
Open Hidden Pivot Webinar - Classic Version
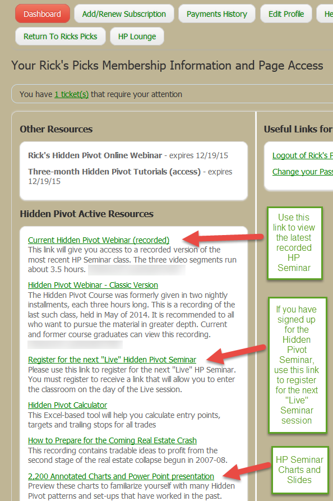pyautogui.click(x=93, y=285)
